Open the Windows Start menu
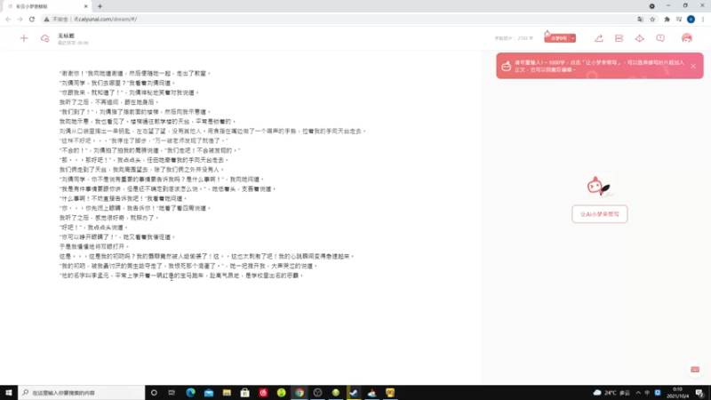Viewport: 711px width, 400px height. [x=9, y=393]
